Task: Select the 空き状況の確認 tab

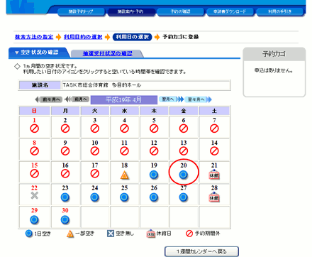Action: (39, 53)
